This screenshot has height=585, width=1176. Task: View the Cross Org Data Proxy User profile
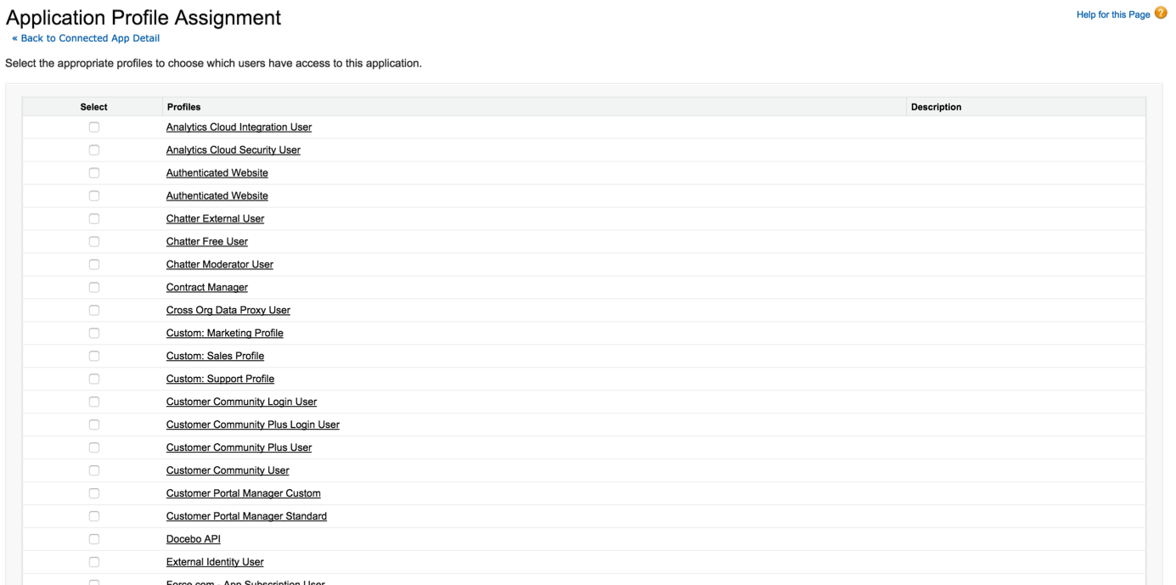(x=228, y=311)
